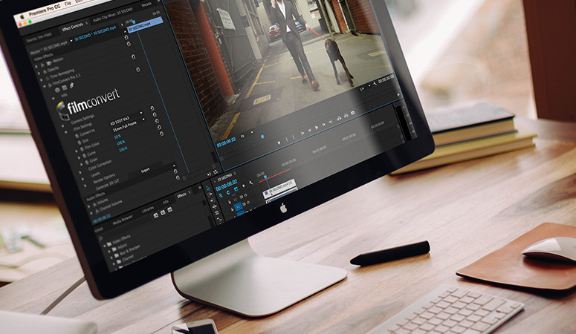
Task: Toggle animation stopwatch for Curve
Action: point(84,156)
